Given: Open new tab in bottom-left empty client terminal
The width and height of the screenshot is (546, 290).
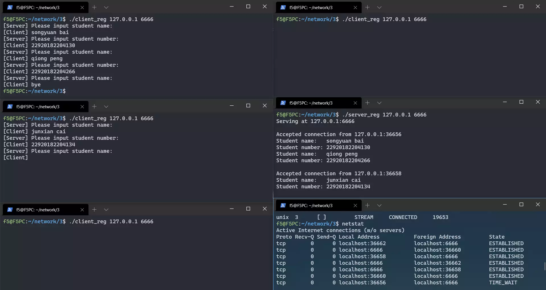Looking at the screenshot, I should click(x=94, y=210).
